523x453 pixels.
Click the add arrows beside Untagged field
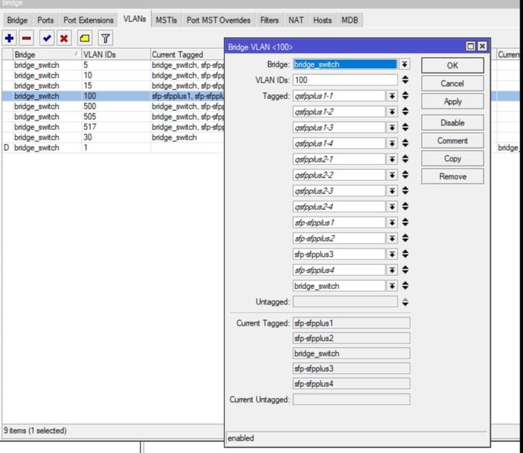(x=405, y=302)
